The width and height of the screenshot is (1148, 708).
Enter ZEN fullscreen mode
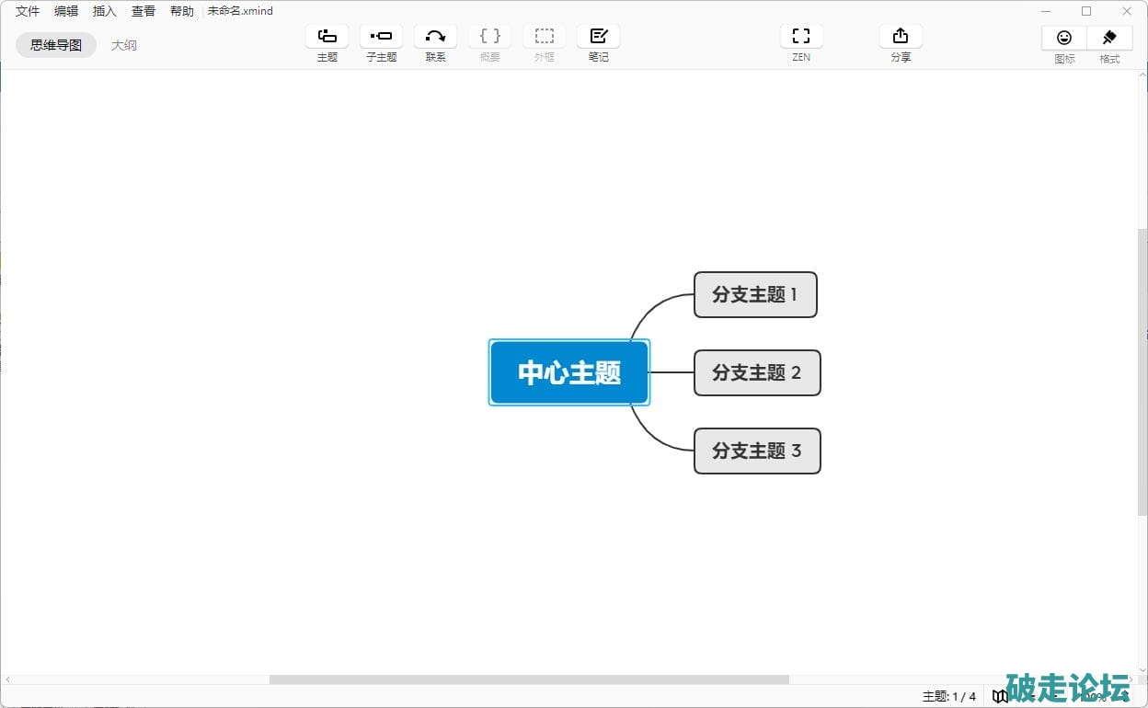point(801,37)
